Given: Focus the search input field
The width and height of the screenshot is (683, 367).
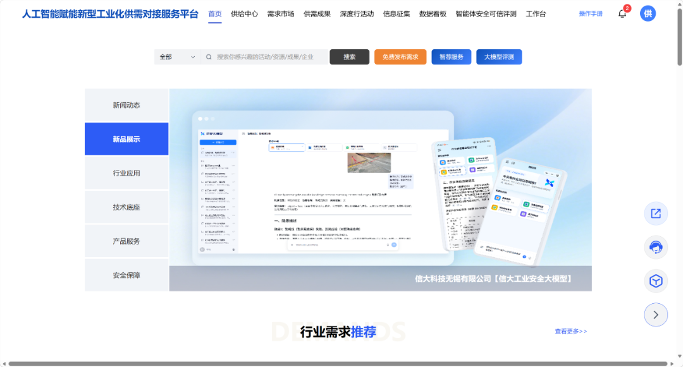Looking at the screenshot, I should [x=265, y=57].
